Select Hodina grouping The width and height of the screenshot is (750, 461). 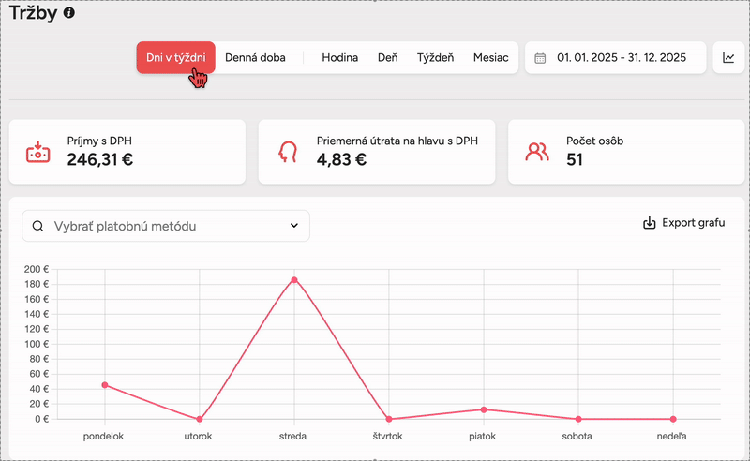point(339,57)
